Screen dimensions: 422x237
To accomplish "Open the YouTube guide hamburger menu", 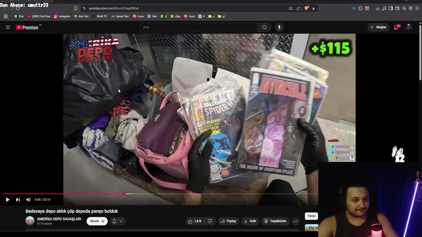I will [8, 27].
